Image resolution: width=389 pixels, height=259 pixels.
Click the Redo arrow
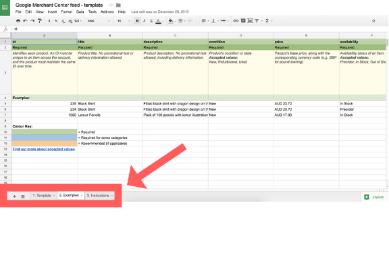coord(32,21)
